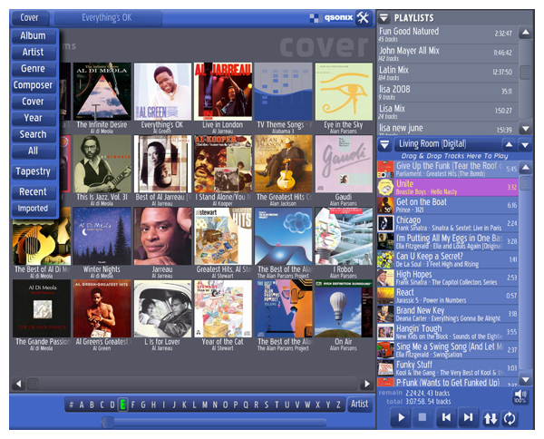This screenshot has width=544, height=439.
Task: Click the Artist sort button
Action: tap(359, 404)
